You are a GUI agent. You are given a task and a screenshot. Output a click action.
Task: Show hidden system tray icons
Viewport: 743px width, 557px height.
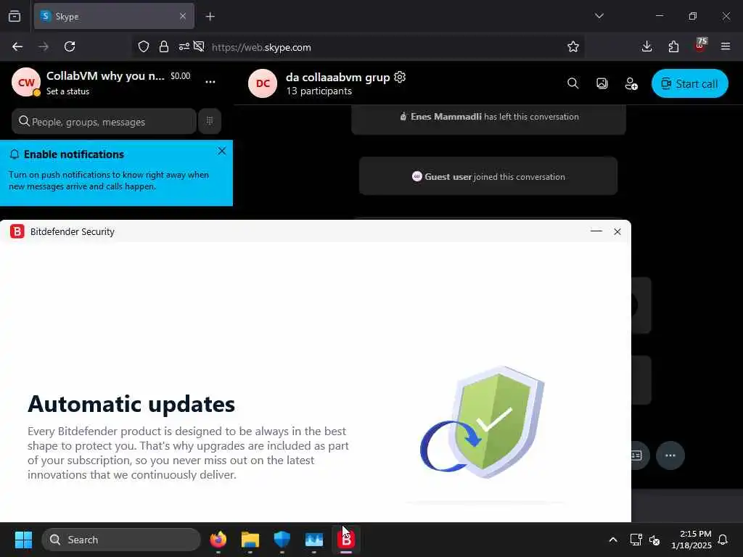pyautogui.click(x=612, y=540)
